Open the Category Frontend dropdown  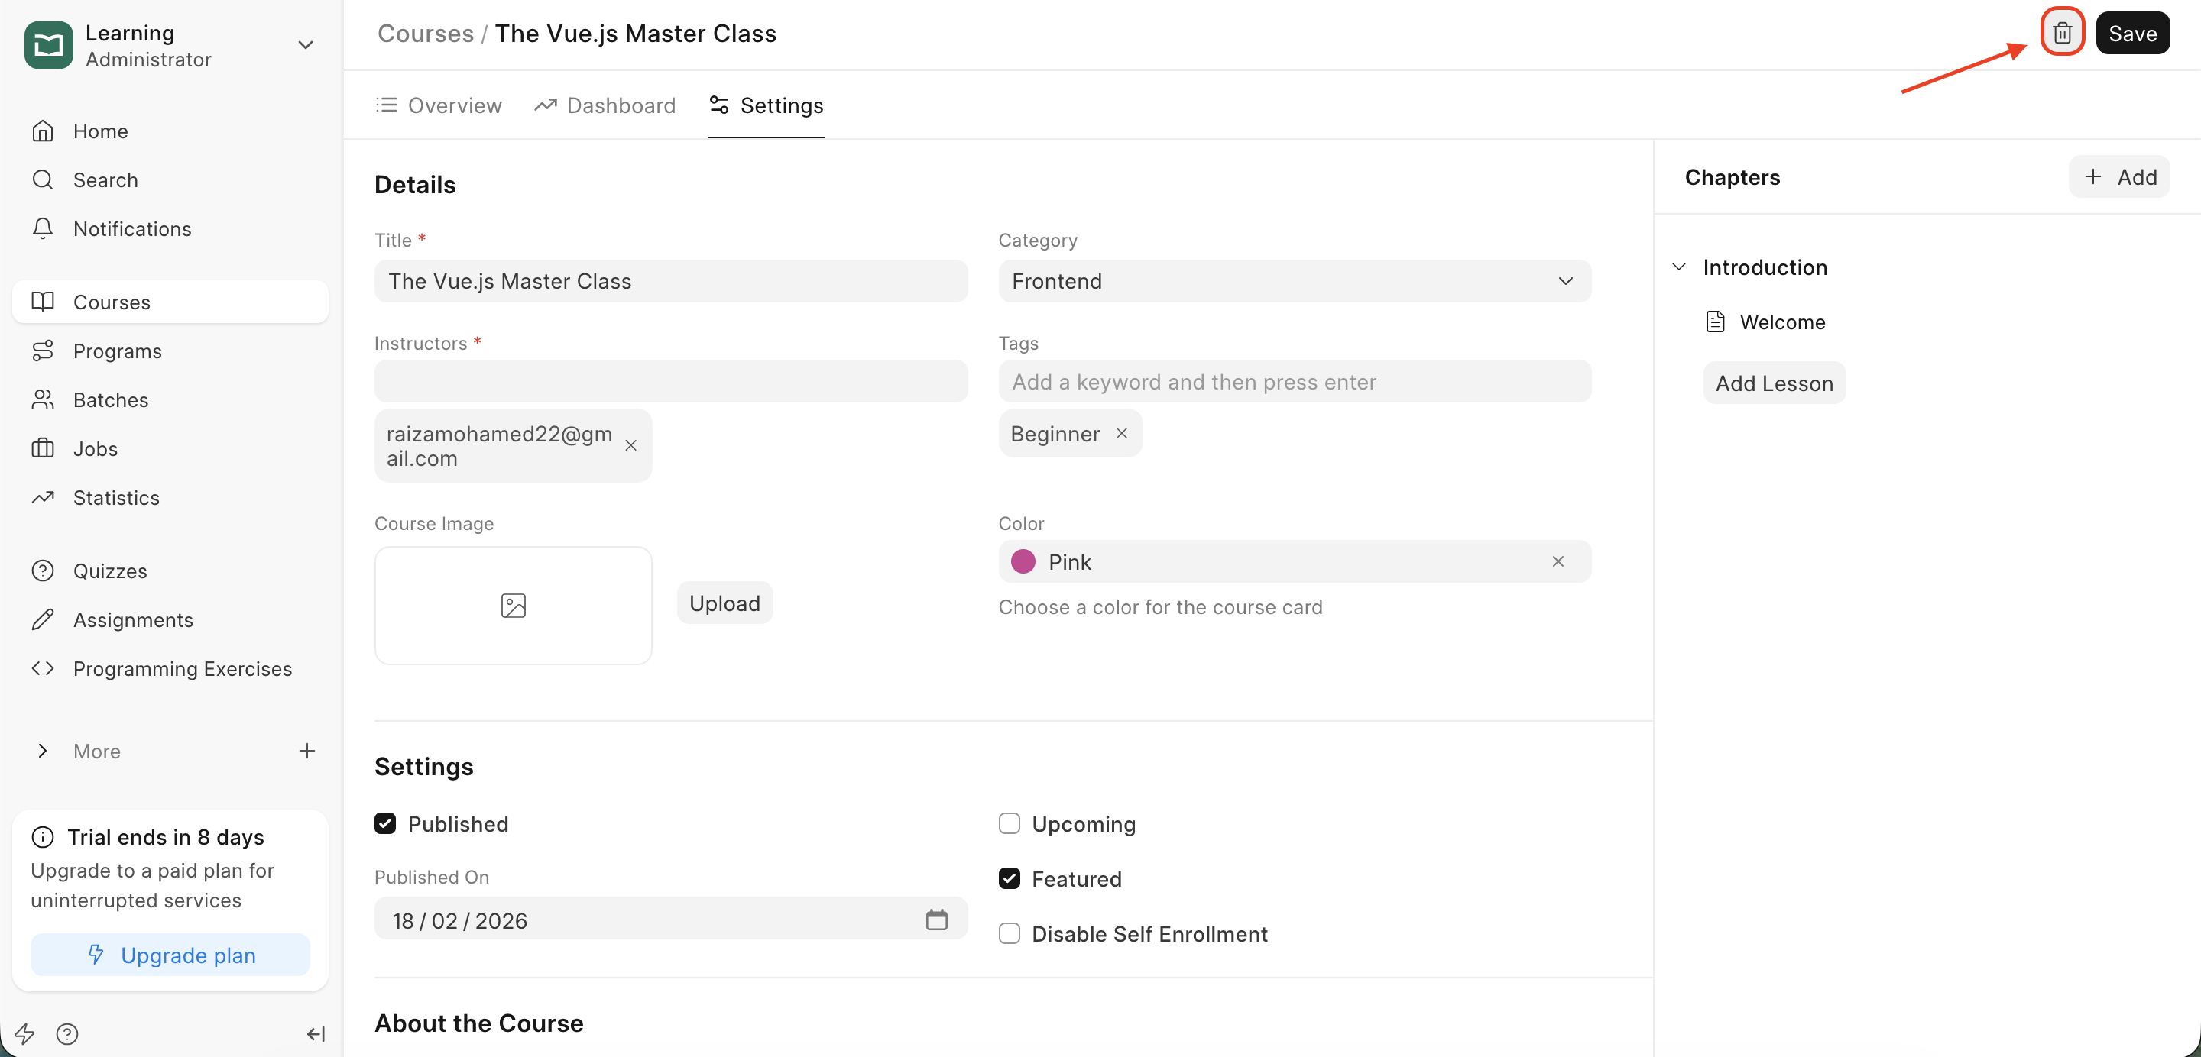(1294, 281)
